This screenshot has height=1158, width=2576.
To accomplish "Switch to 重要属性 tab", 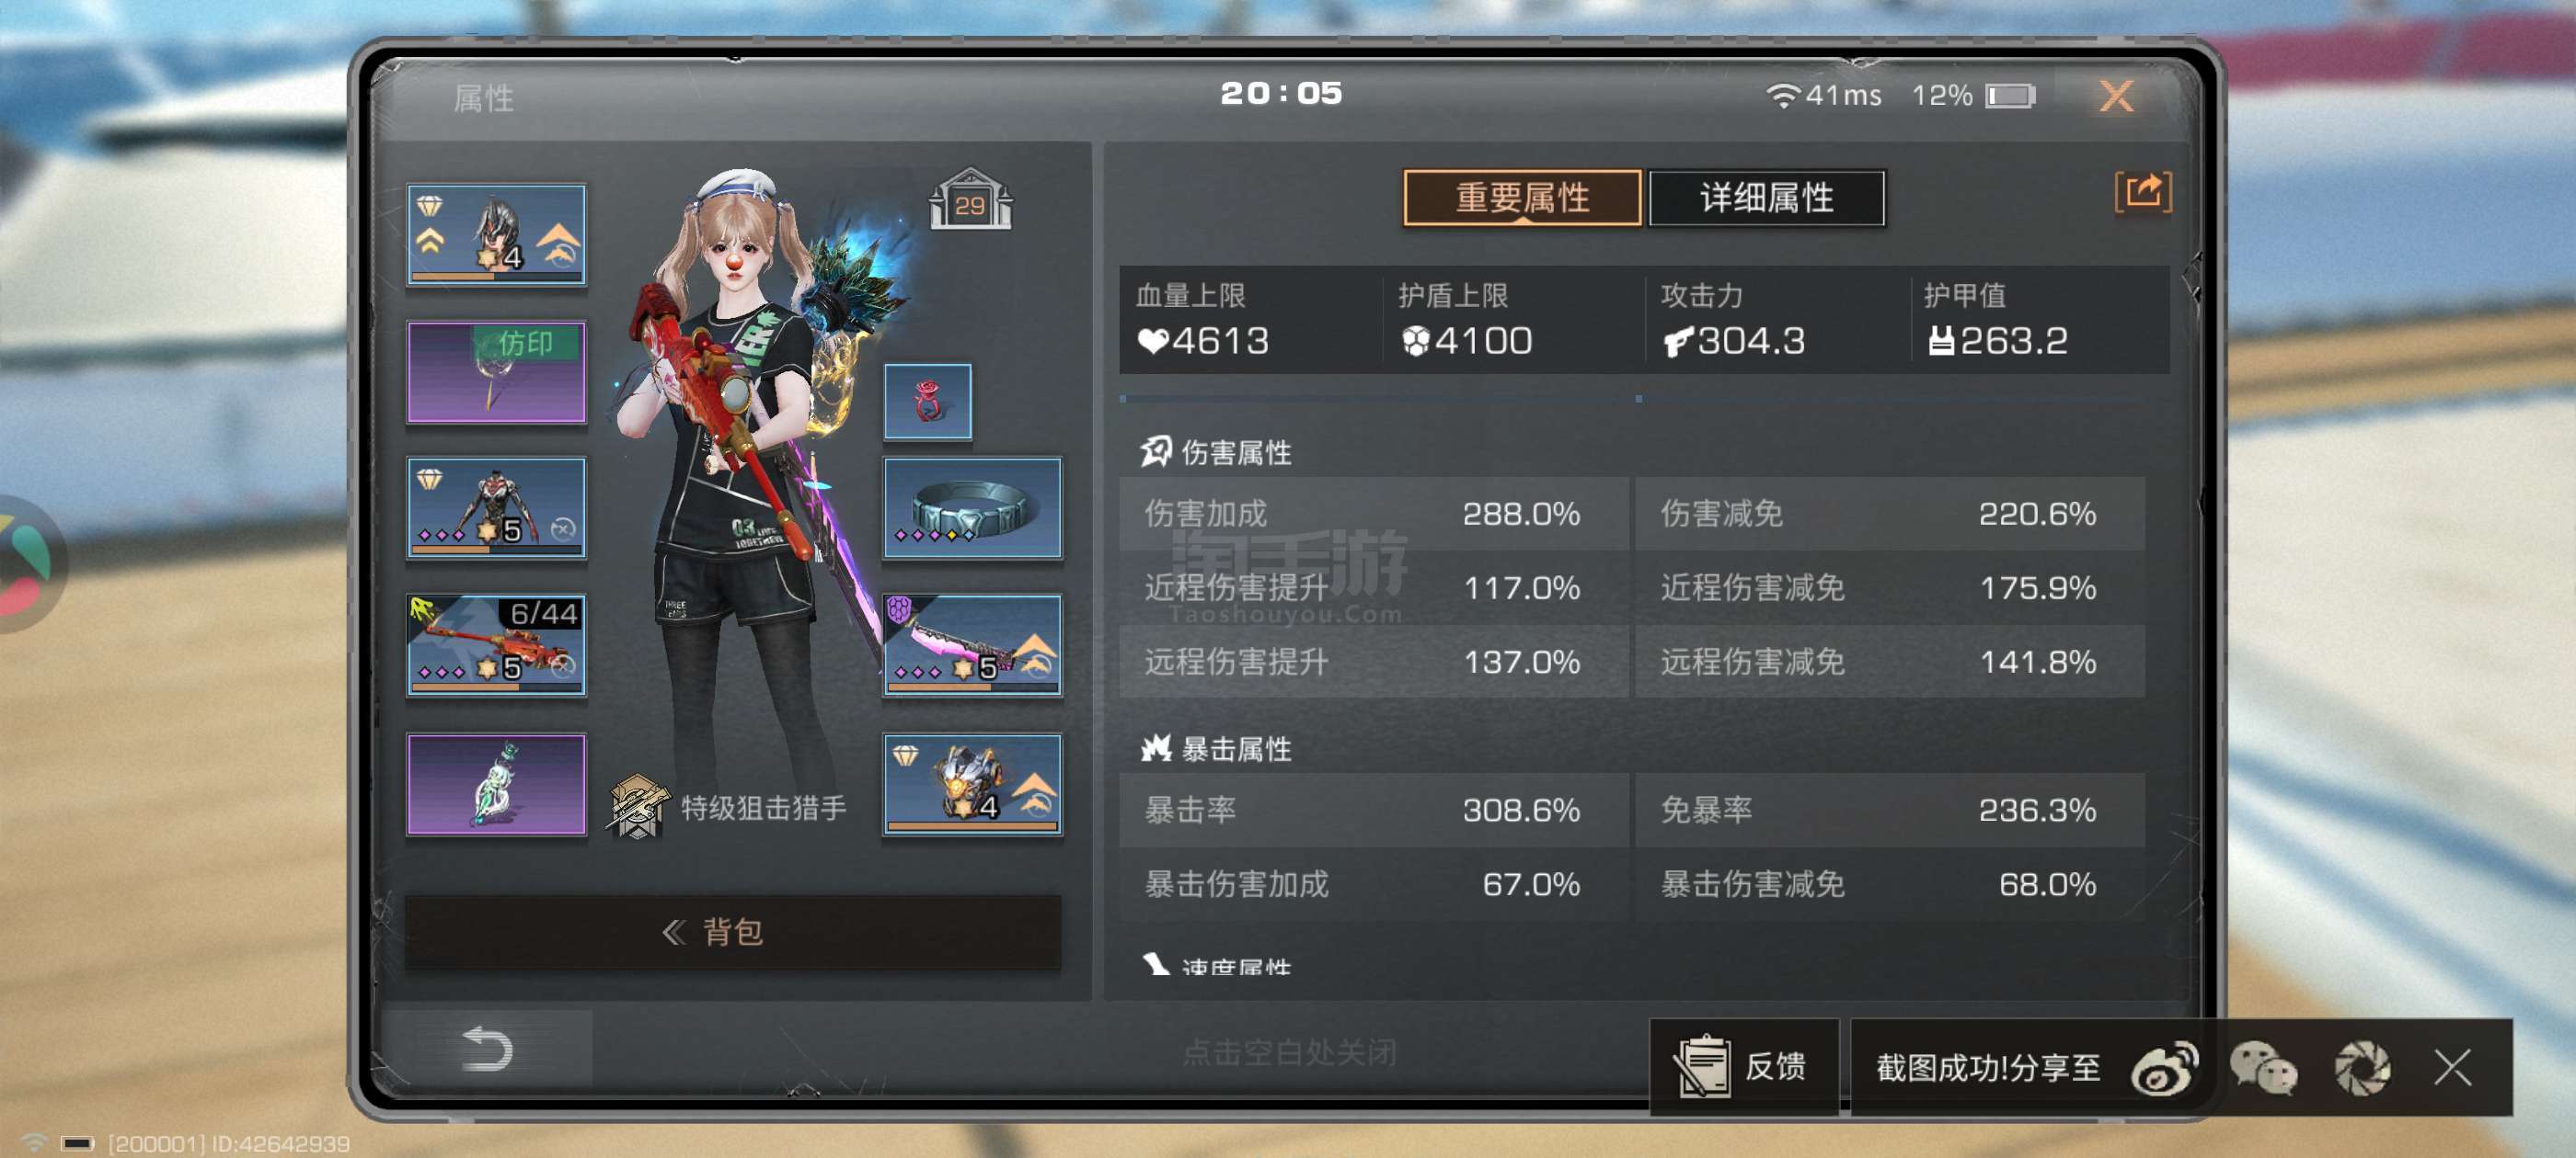I will [1521, 198].
